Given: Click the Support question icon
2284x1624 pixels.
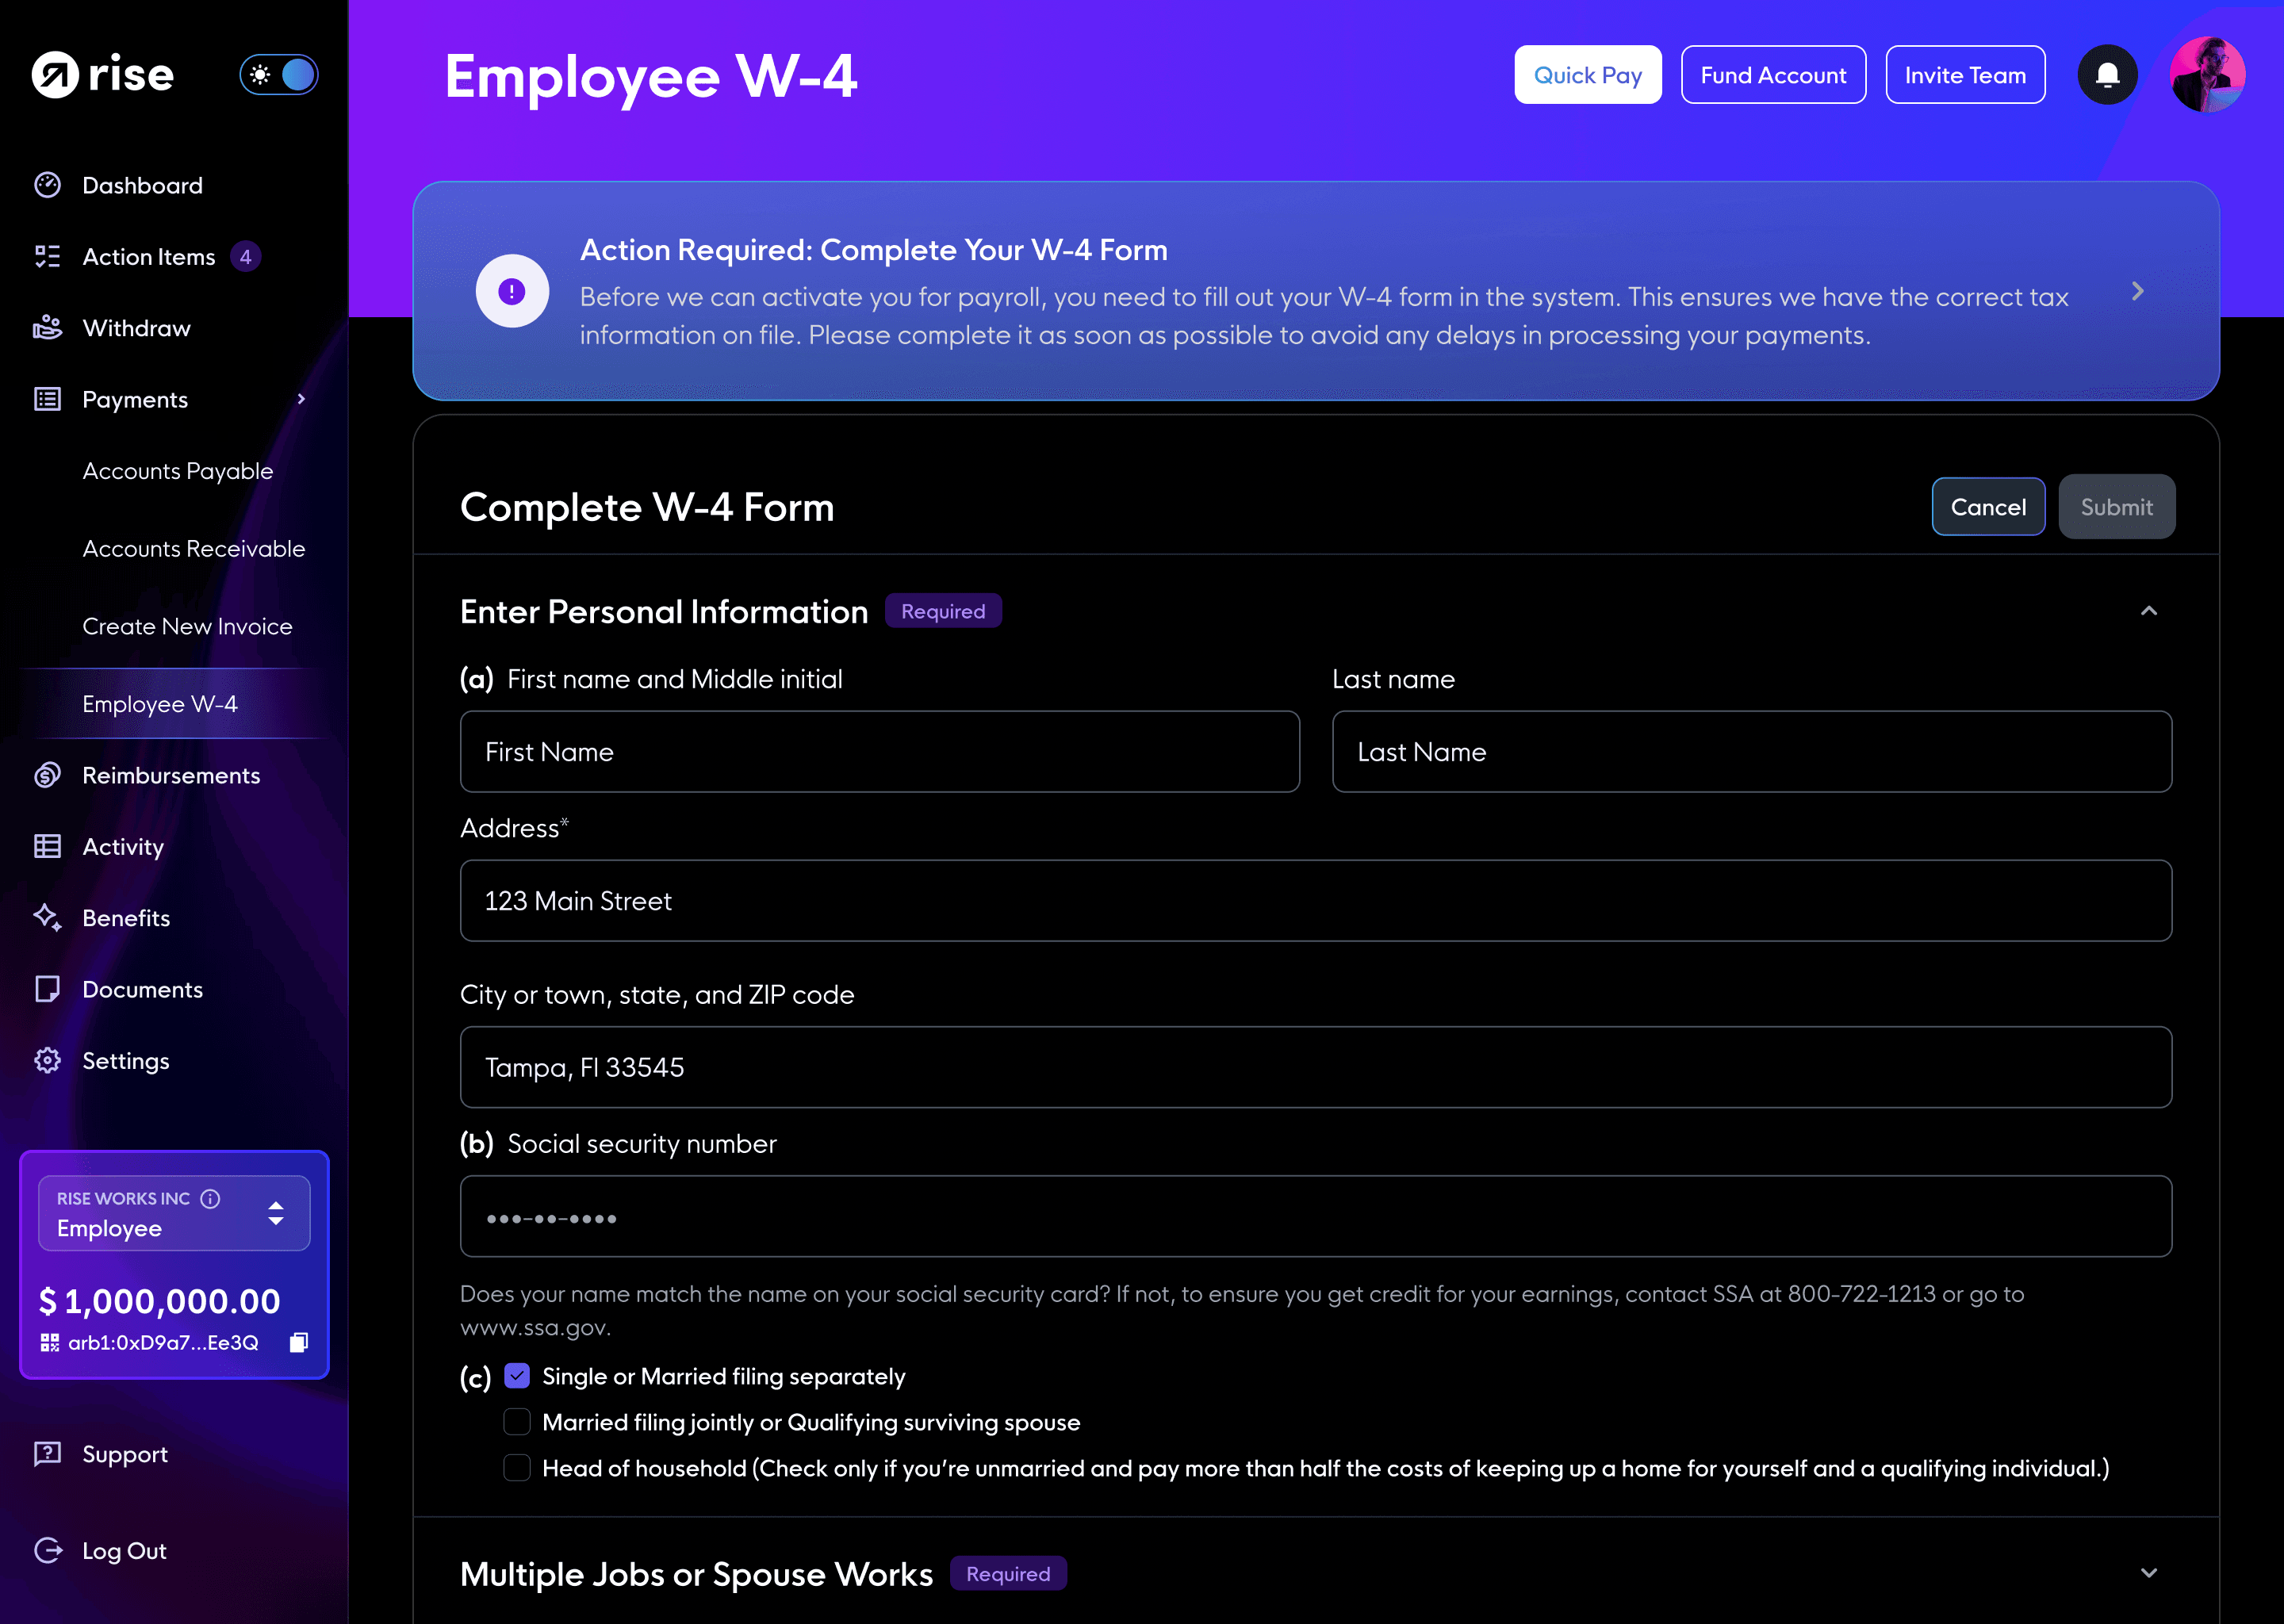Looking at the screenshot, I should (47, 1454).
